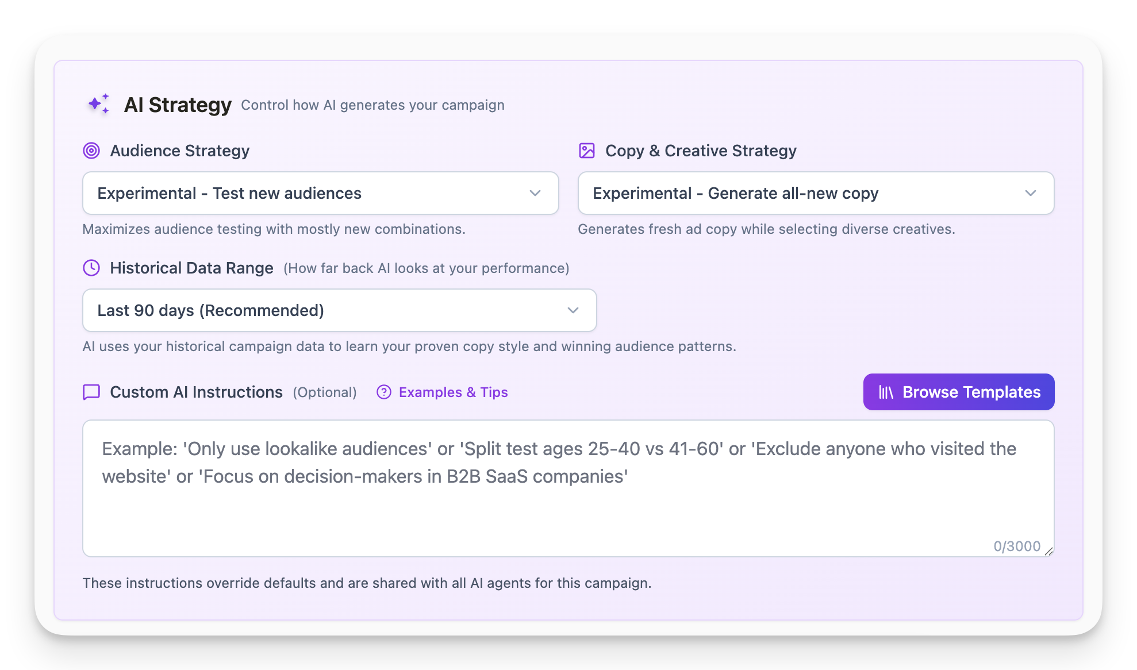Open the Examples & Tips link
The width and height of the screenshot is (1137, 670).
[453, 392]
